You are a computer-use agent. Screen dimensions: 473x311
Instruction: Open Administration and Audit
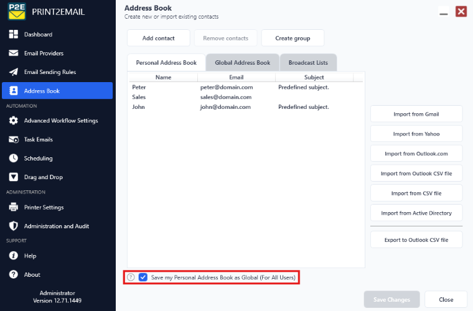(57, 226)
